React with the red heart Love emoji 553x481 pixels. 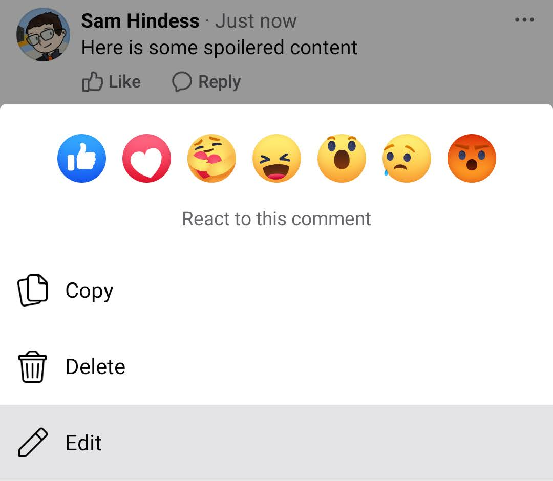[147, 159]
